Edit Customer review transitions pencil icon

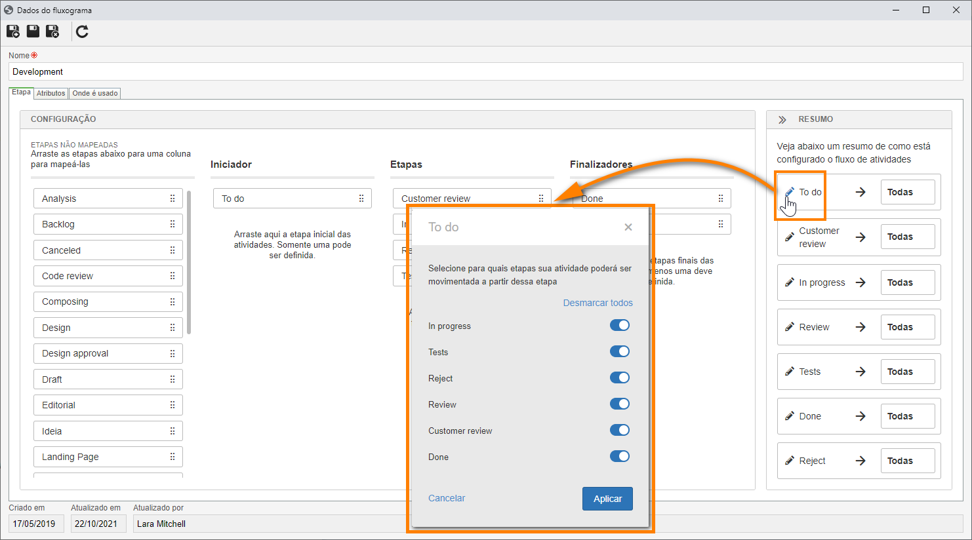tap(790, 237)
